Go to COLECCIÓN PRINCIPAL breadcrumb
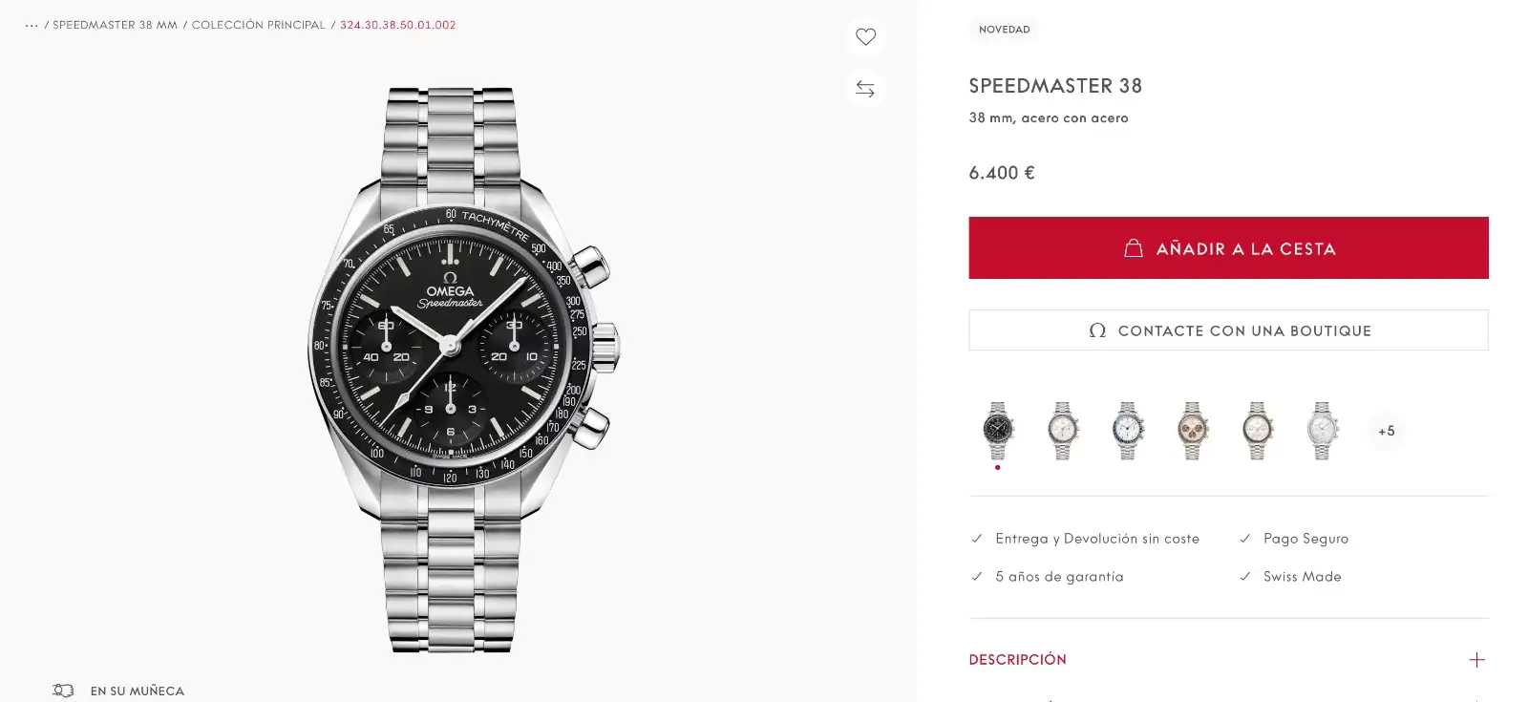The image size is (1528, 702). tap(259, 26)
